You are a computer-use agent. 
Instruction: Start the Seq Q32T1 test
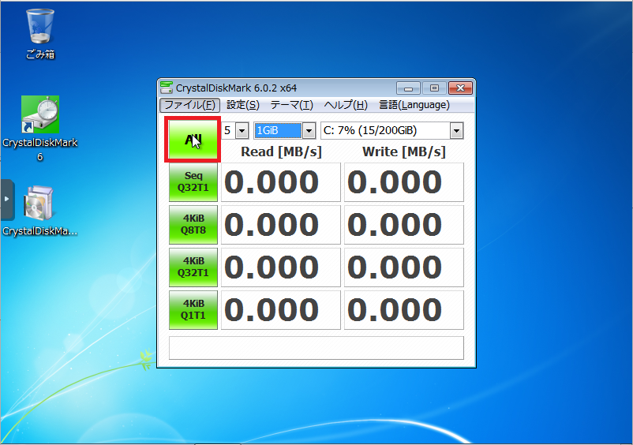193,182
